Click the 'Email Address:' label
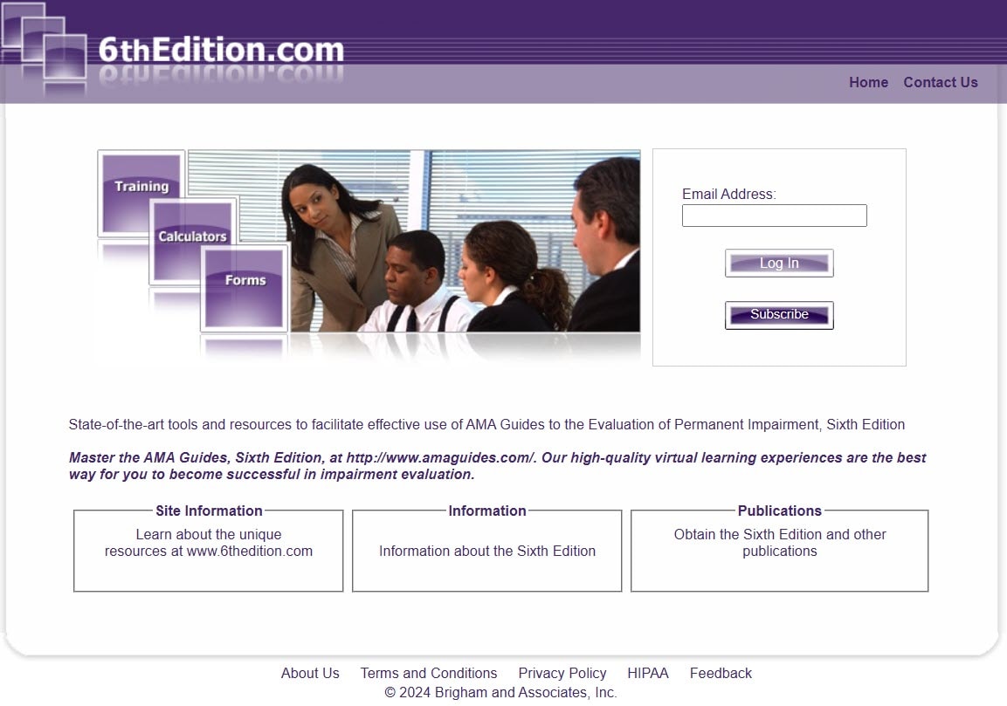1007x706 pixels. pos(729,194)
